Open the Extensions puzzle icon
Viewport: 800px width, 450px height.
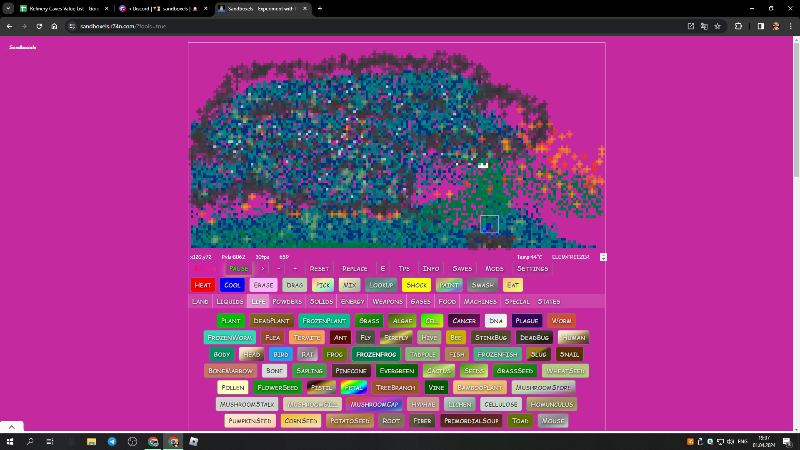(x=738, y=26)
